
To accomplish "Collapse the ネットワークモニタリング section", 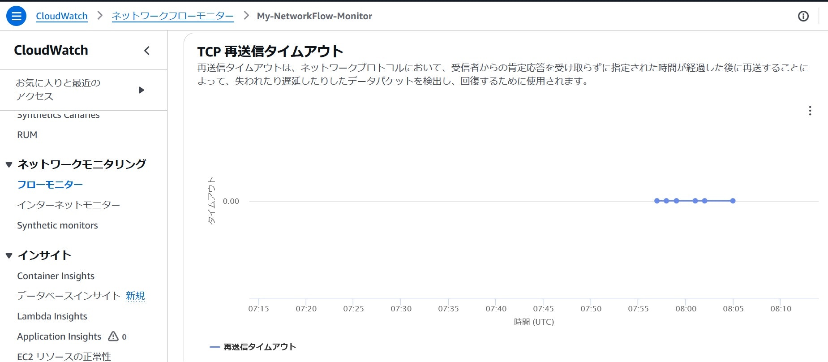I will click(x=9, y=165).
